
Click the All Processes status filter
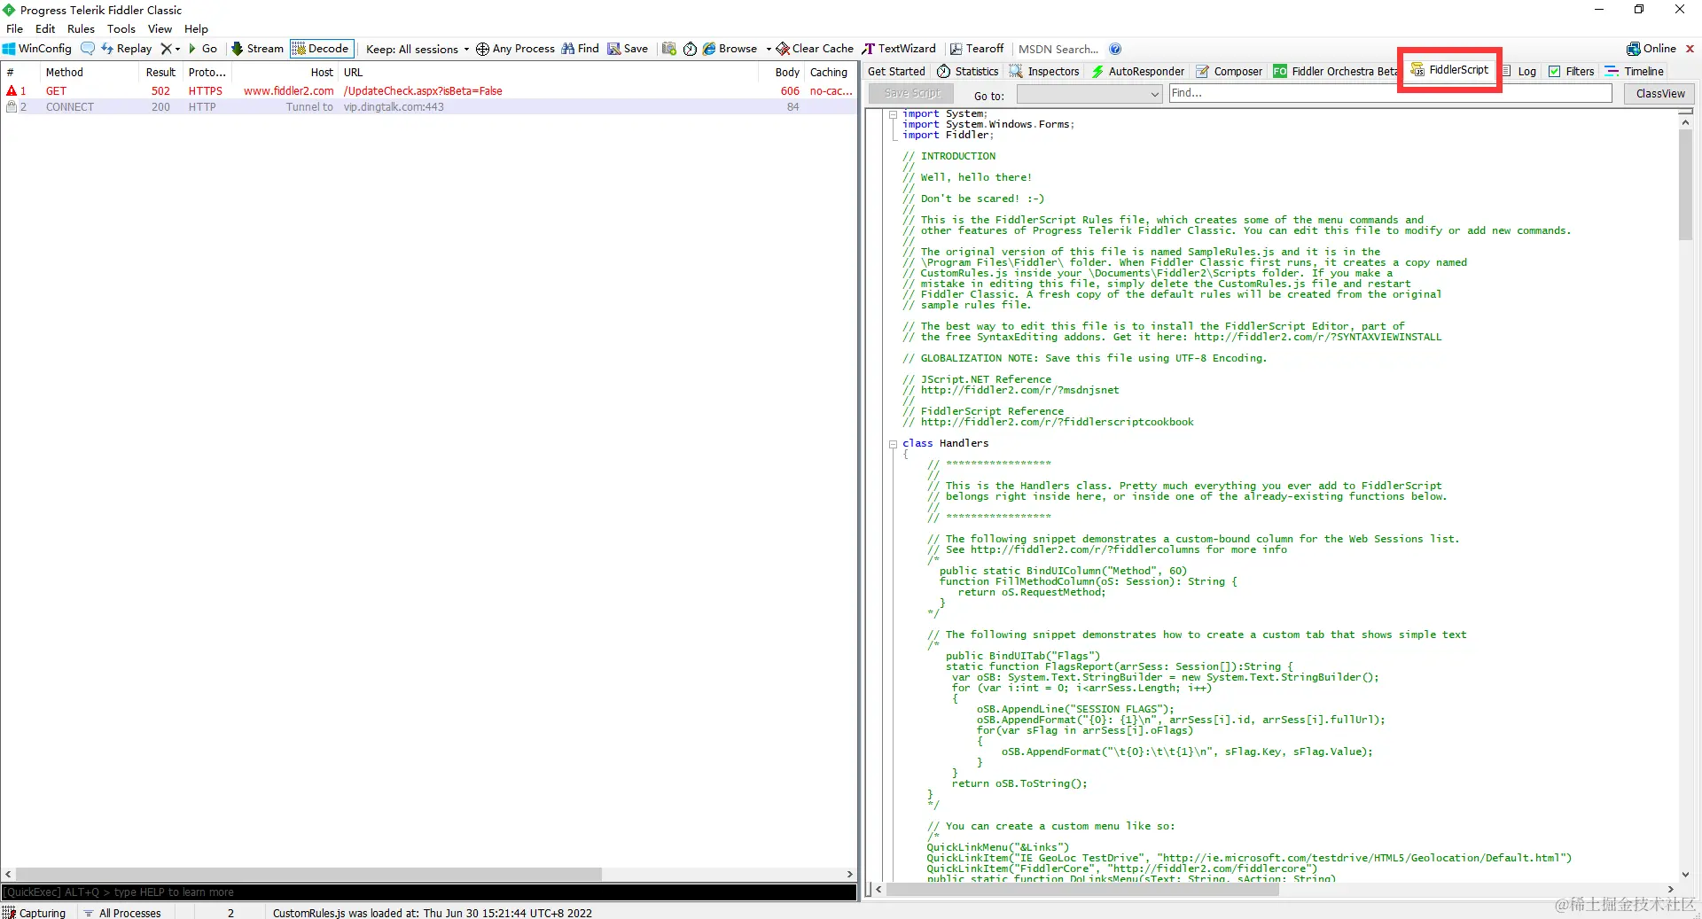[x=122, y=913]
